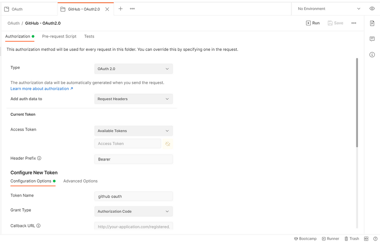Switch to the Pre-request Script tab
The width and height of the screenshot is (380, 242).
59,36
